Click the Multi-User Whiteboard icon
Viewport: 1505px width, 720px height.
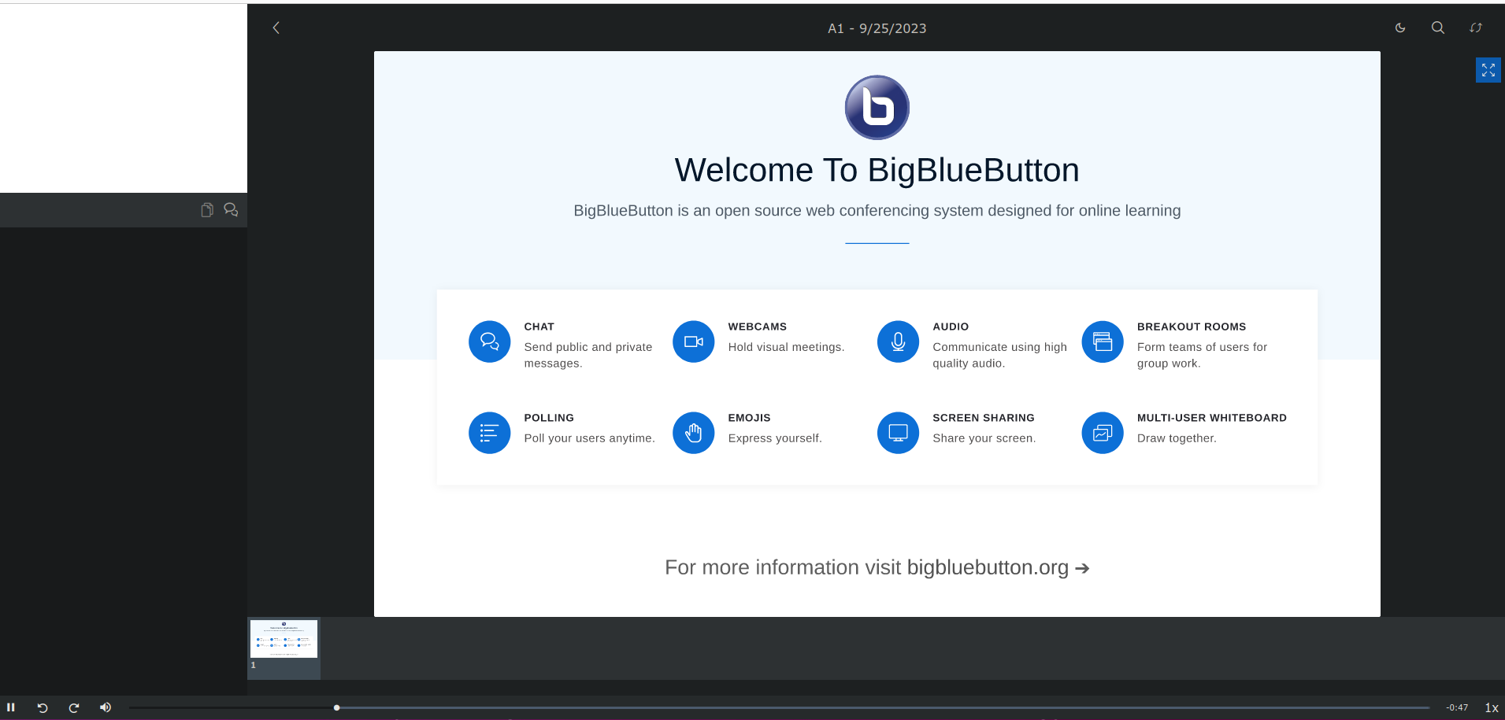pyautogui.click(x=1103, y=433)
